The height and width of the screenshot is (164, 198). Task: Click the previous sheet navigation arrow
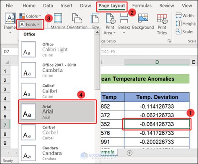pos(9,153)
